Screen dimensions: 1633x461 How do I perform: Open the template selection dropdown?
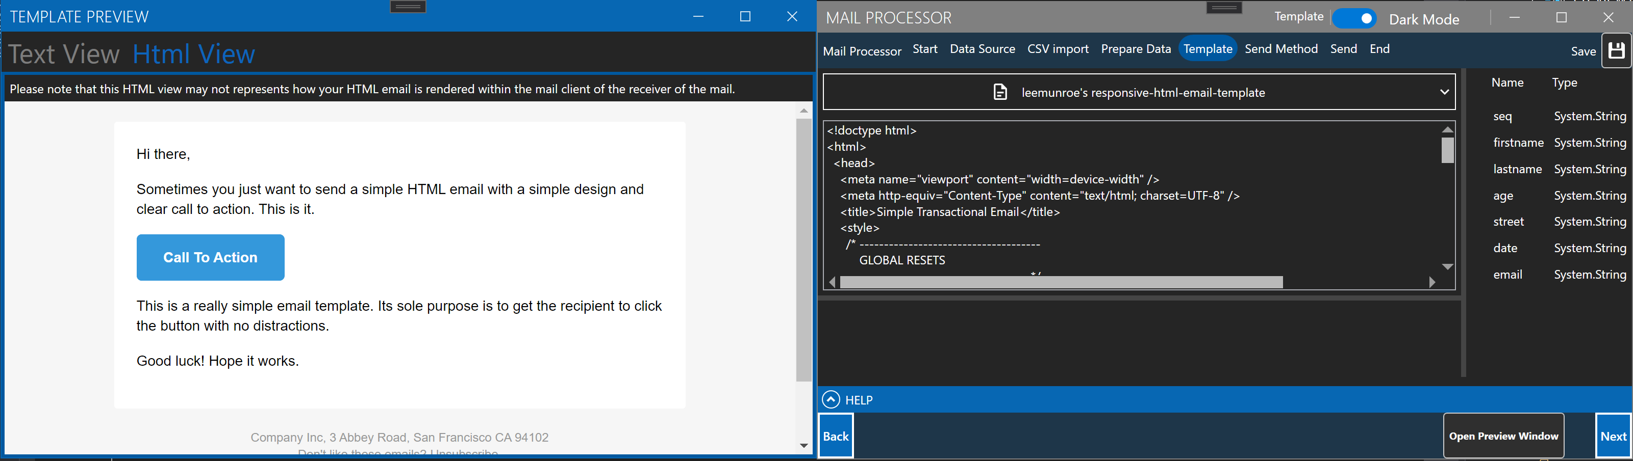tap(1444, 92)
